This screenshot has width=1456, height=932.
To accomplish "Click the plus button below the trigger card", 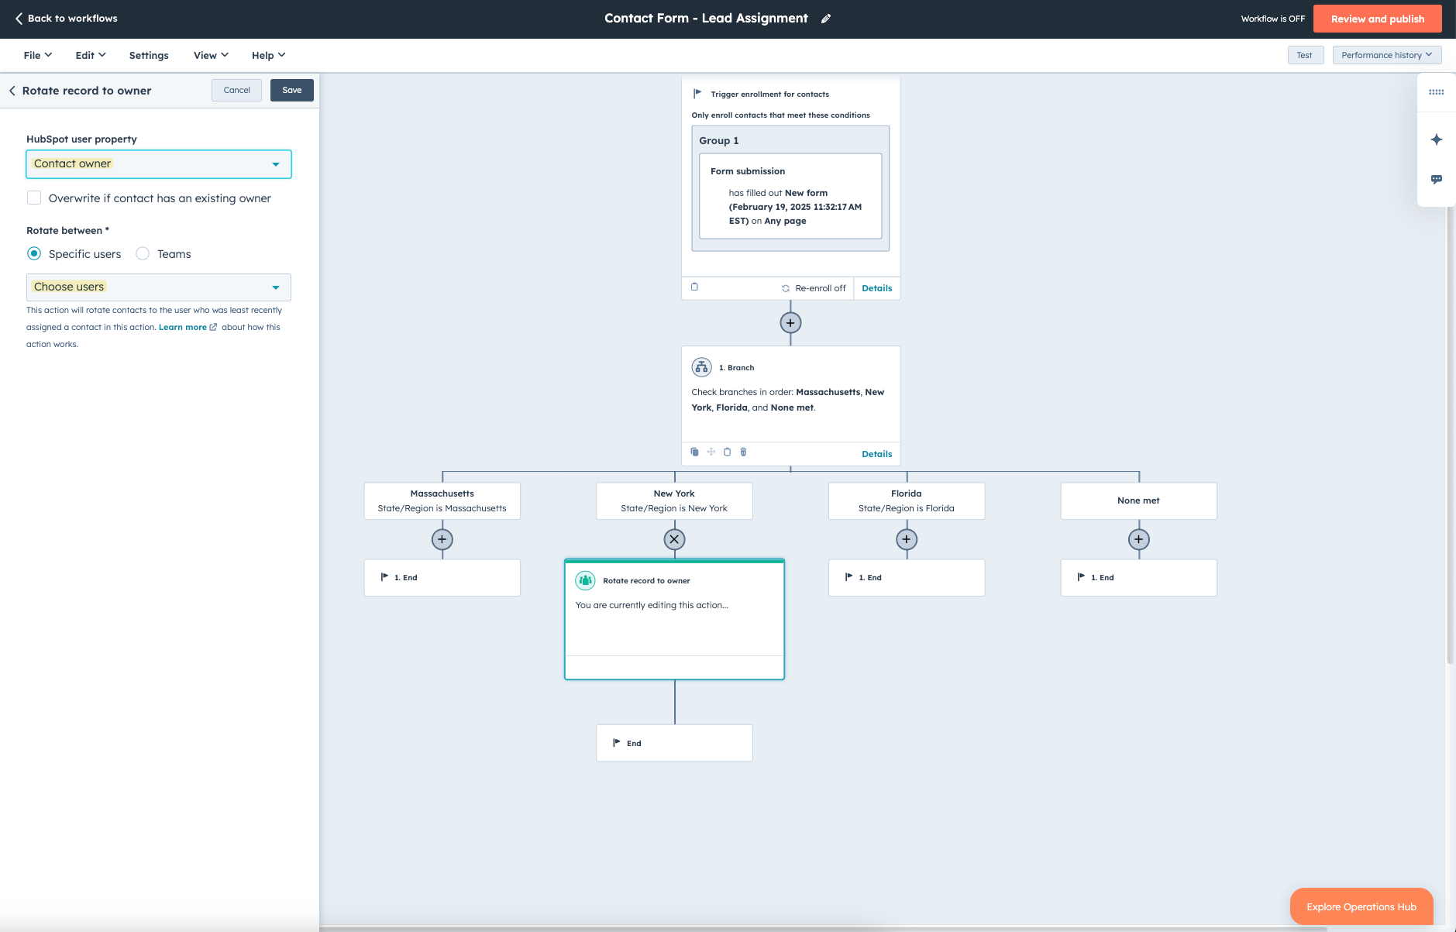I will pyautogui.click(x=790, y=323).
